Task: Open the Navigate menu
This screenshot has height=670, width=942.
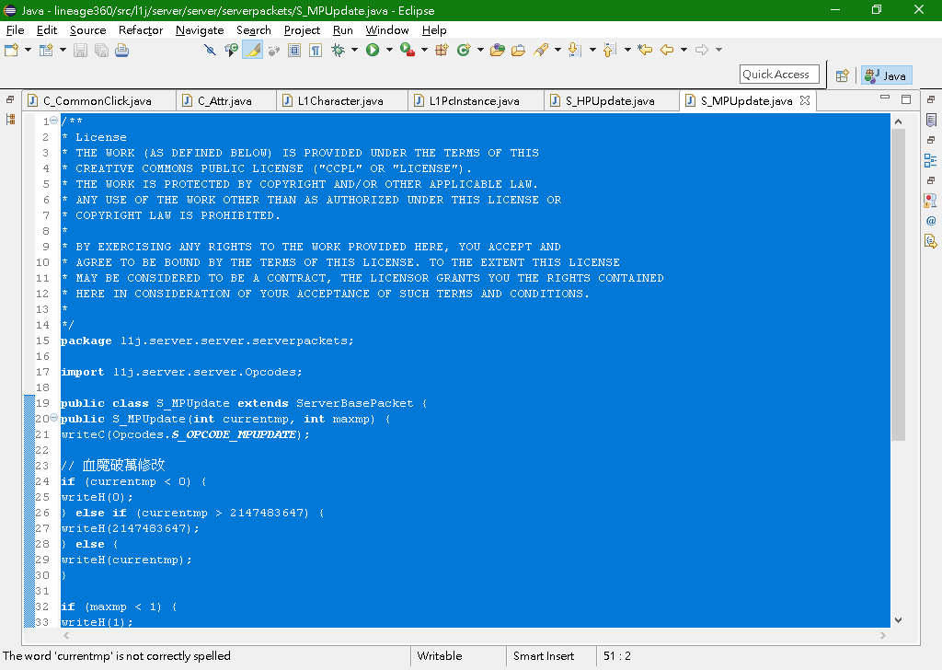Action: (x=200, y=30)
